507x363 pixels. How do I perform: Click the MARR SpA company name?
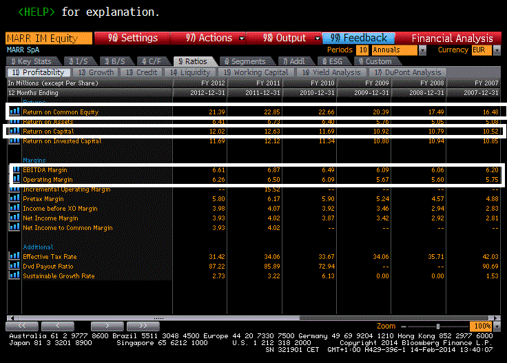tap(23, 50)
